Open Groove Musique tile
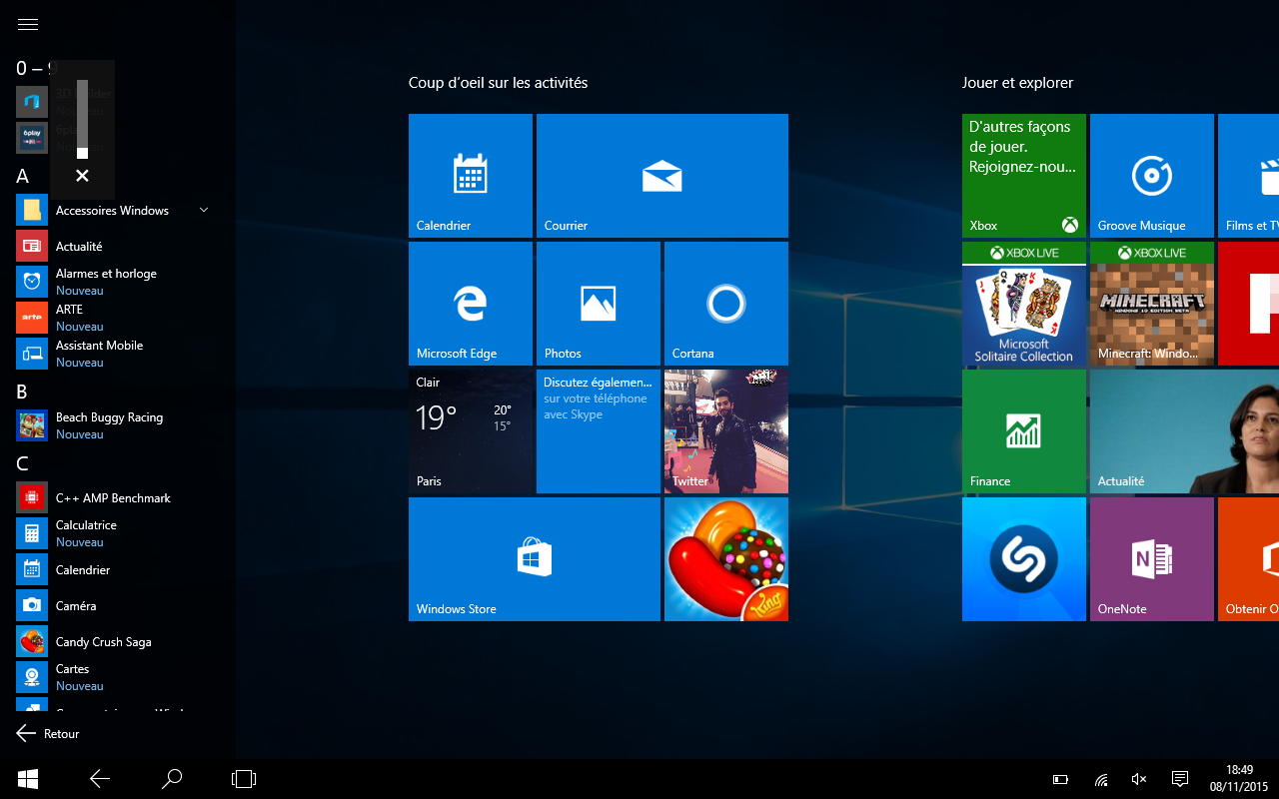The width and height of the screenshot is (1279, 799). 1152,176
